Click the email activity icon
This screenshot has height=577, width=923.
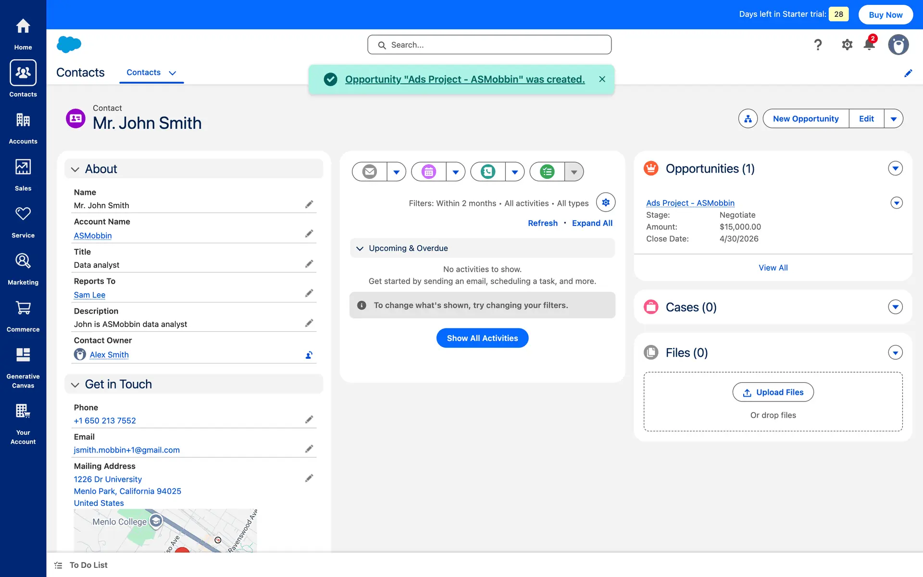coord(369,172)
